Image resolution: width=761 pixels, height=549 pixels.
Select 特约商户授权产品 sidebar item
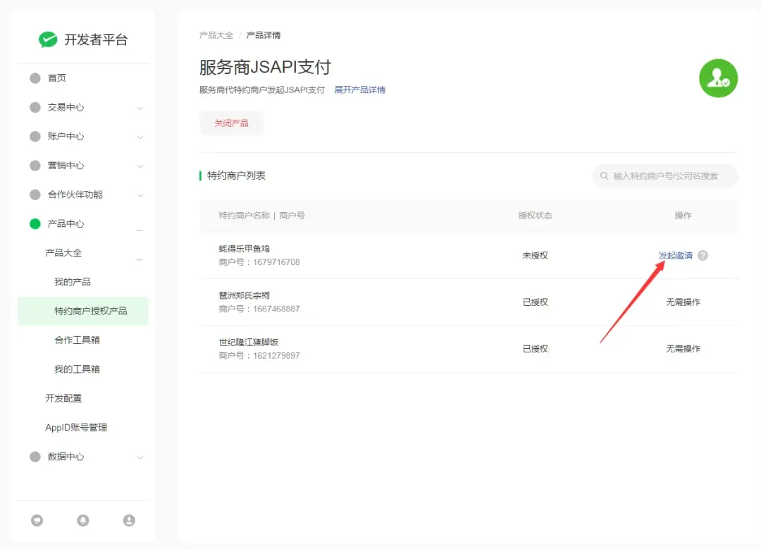83,311
